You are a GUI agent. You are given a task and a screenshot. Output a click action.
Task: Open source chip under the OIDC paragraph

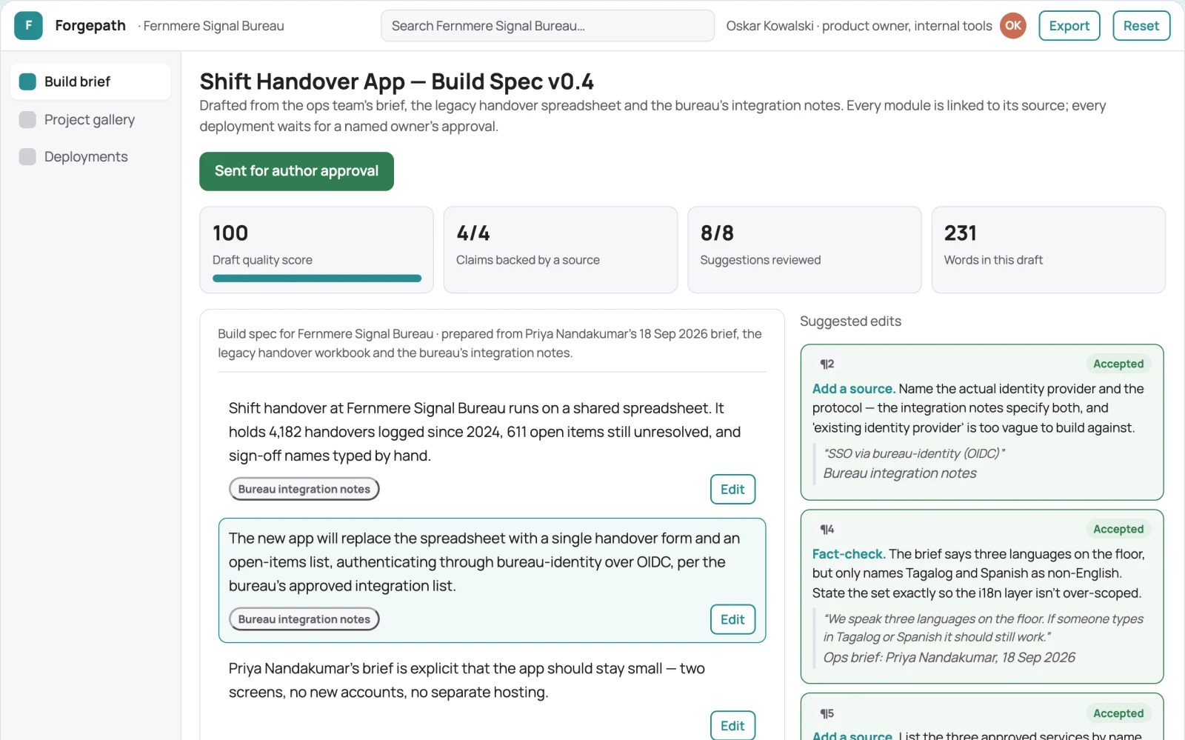[304, 619]
